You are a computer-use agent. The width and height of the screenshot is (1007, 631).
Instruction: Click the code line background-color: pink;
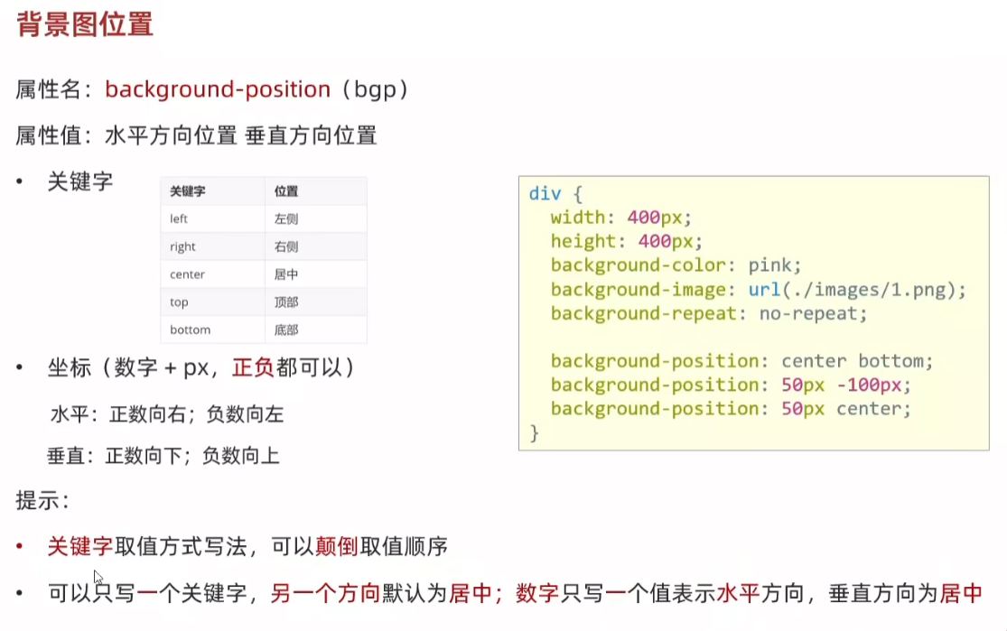click(676, 265)
